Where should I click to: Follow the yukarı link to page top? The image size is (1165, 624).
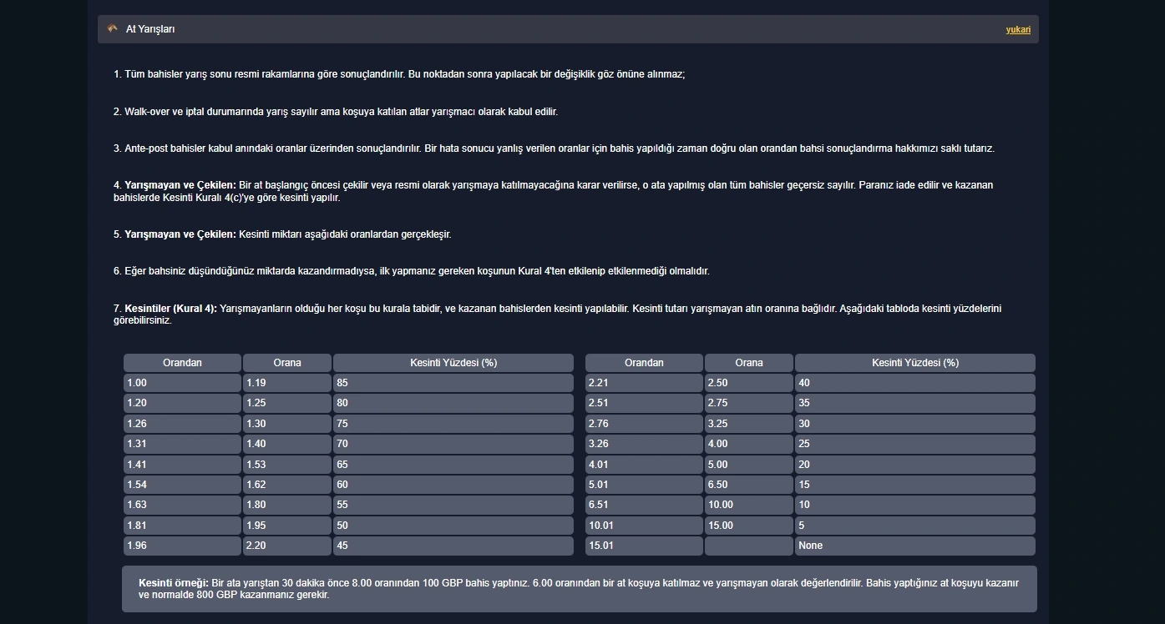click(1018, 30)
